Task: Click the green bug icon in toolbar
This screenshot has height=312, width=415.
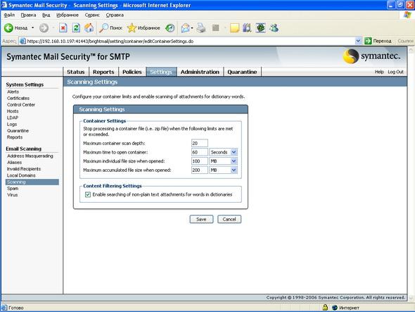Action: tap(260, 28)
